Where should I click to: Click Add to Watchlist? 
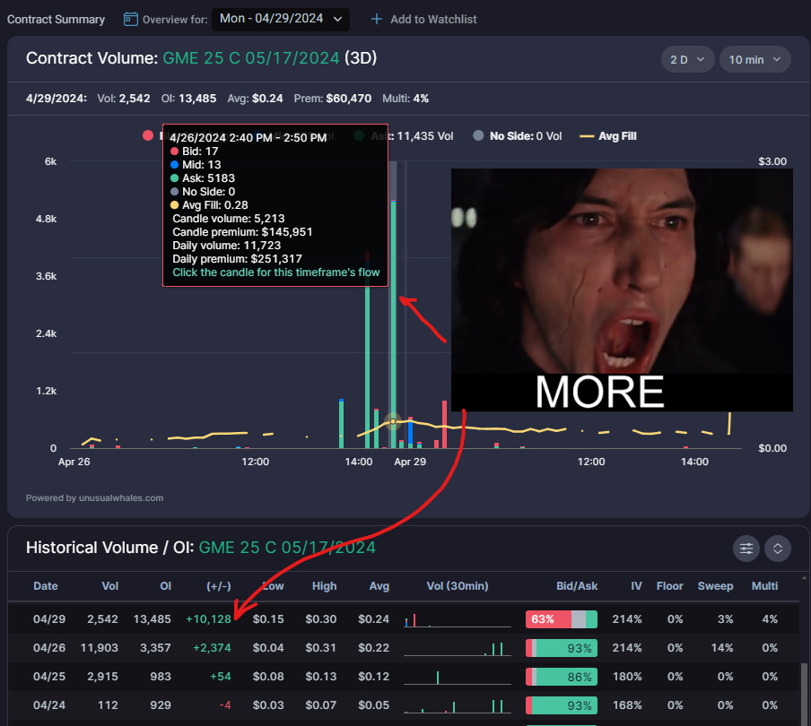[433, 19]
